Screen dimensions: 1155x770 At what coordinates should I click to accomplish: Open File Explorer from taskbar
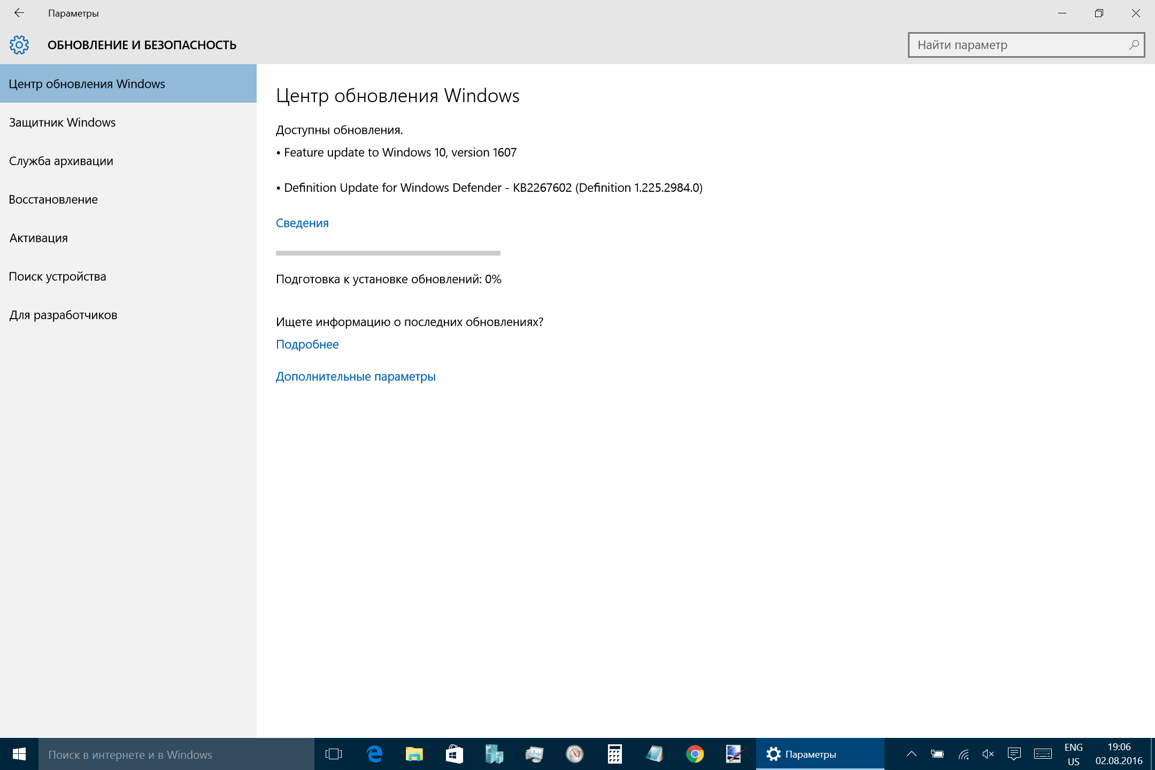tap(414, 754)
